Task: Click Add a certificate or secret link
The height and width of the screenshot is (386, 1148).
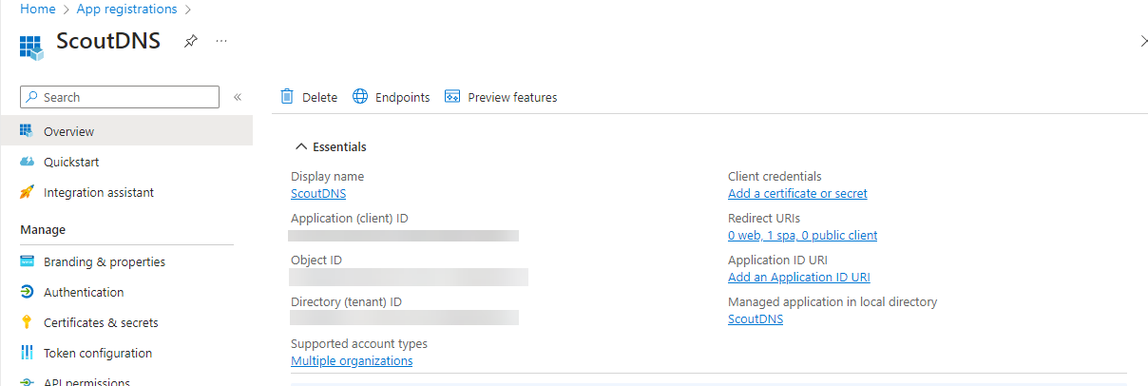Action: click(x=797, y=194)
